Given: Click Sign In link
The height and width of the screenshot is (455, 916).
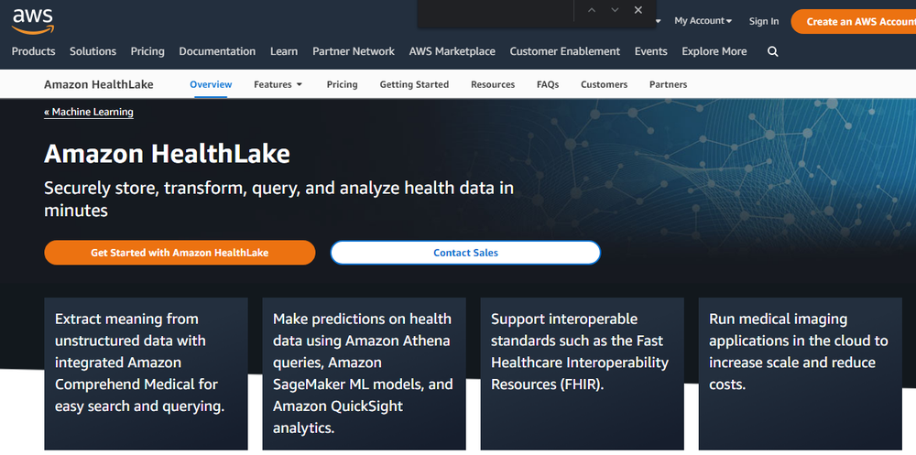Looking at the screenshot, I should point(764,21).
